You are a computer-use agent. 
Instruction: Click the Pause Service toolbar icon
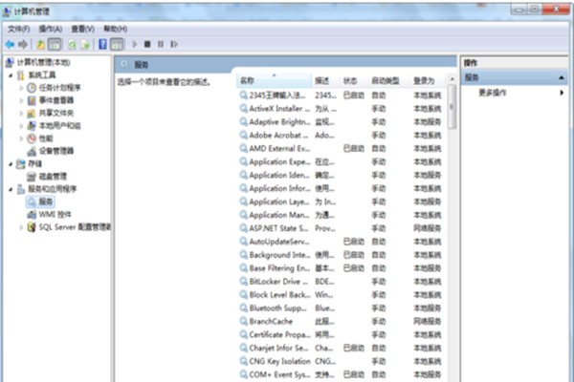161,44
